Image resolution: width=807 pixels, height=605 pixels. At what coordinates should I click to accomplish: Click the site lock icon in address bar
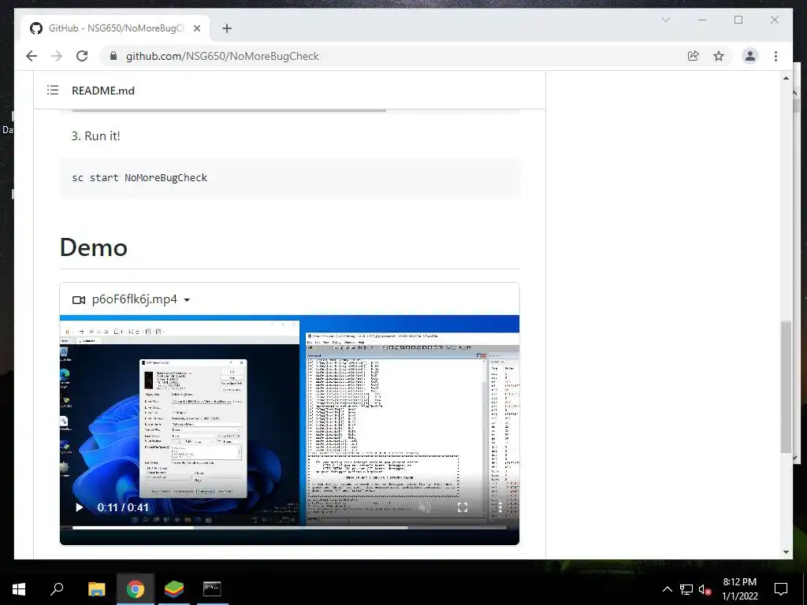tap(113, 56)
